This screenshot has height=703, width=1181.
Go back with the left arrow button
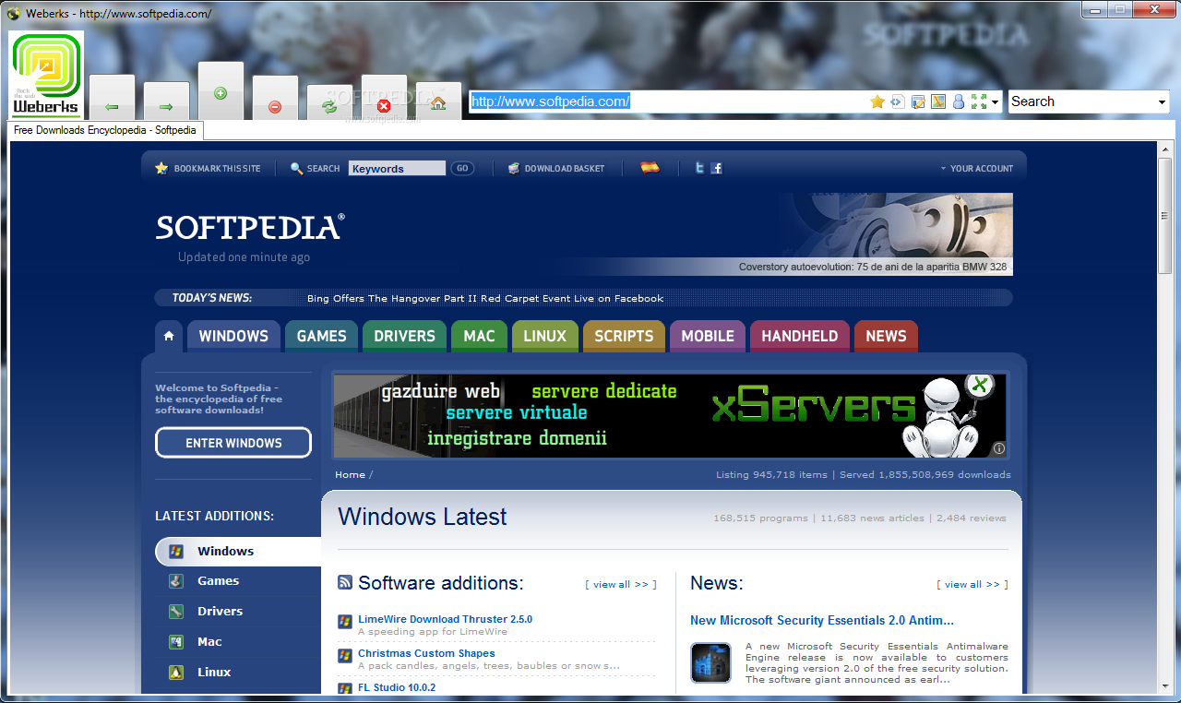click(x=112, y=98)
